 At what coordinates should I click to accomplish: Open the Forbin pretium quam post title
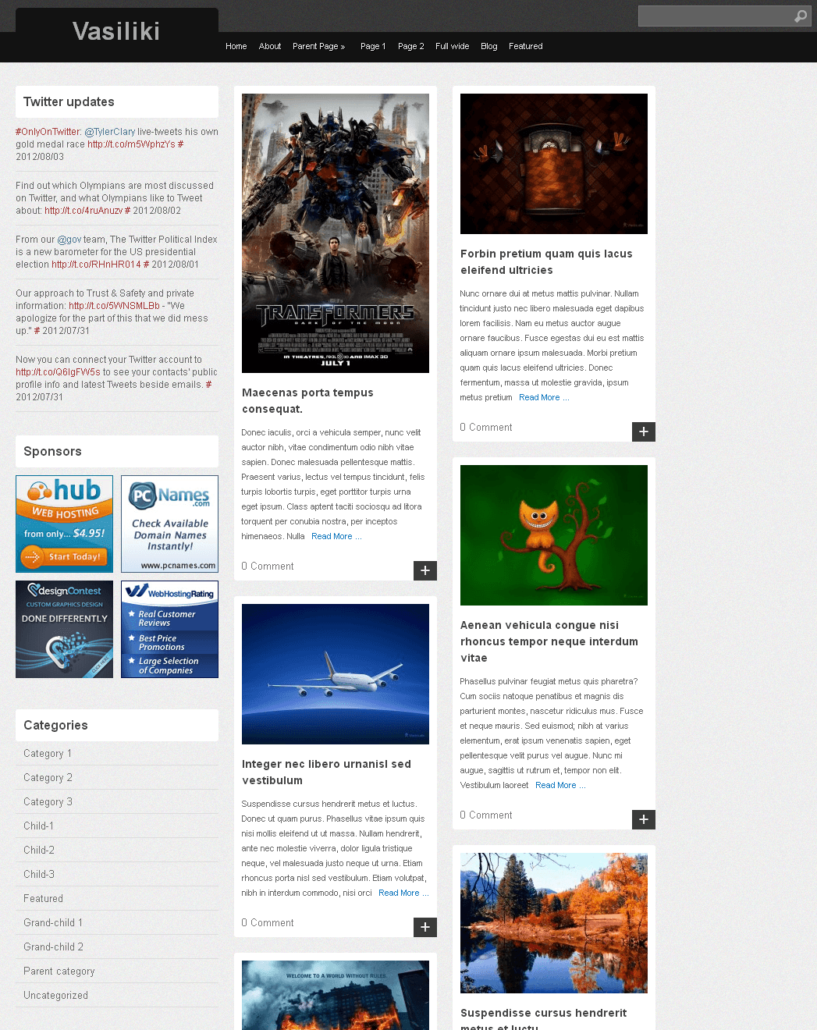[546, 262]
